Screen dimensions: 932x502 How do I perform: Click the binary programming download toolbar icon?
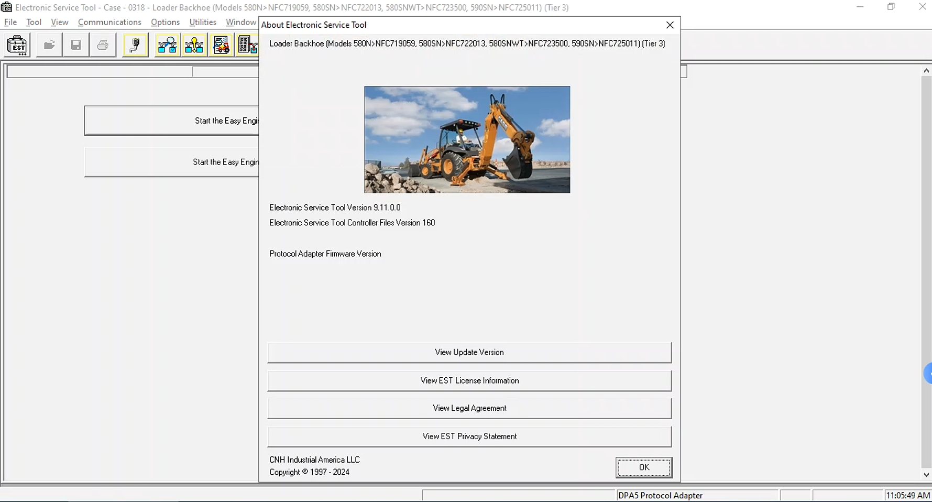247,45
